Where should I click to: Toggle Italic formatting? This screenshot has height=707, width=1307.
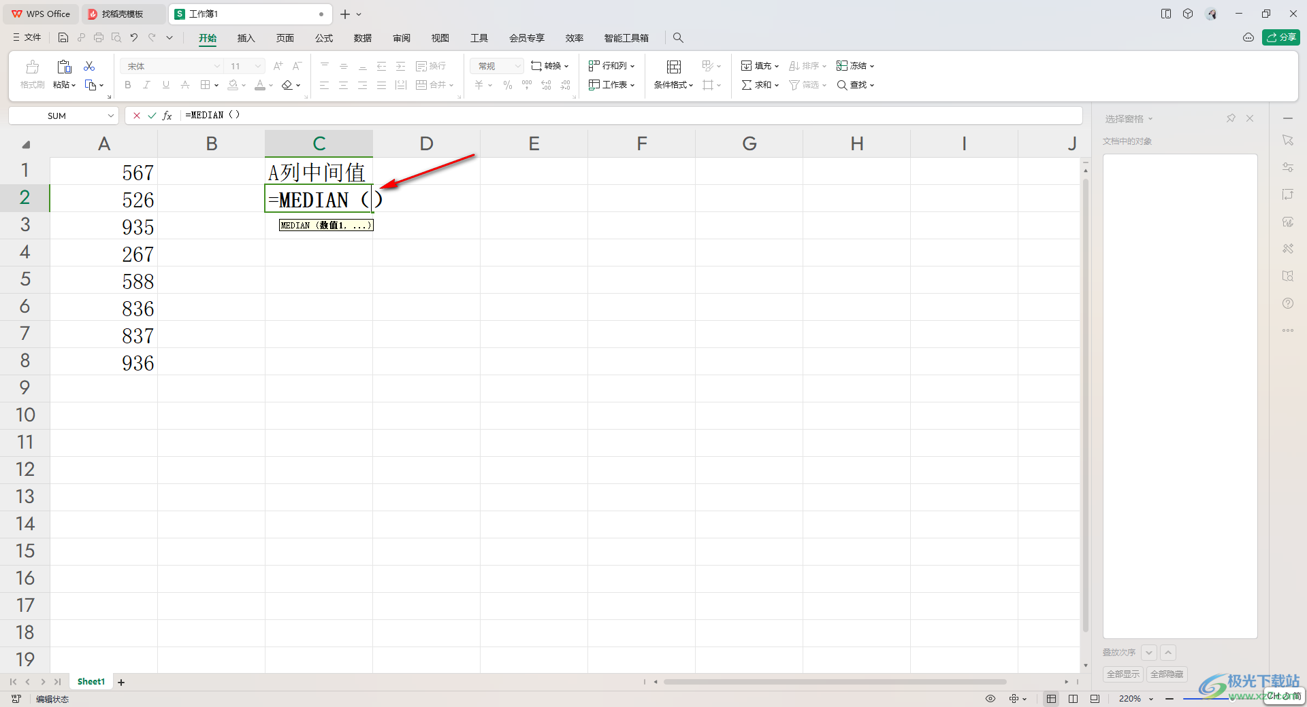pos(147,85)
